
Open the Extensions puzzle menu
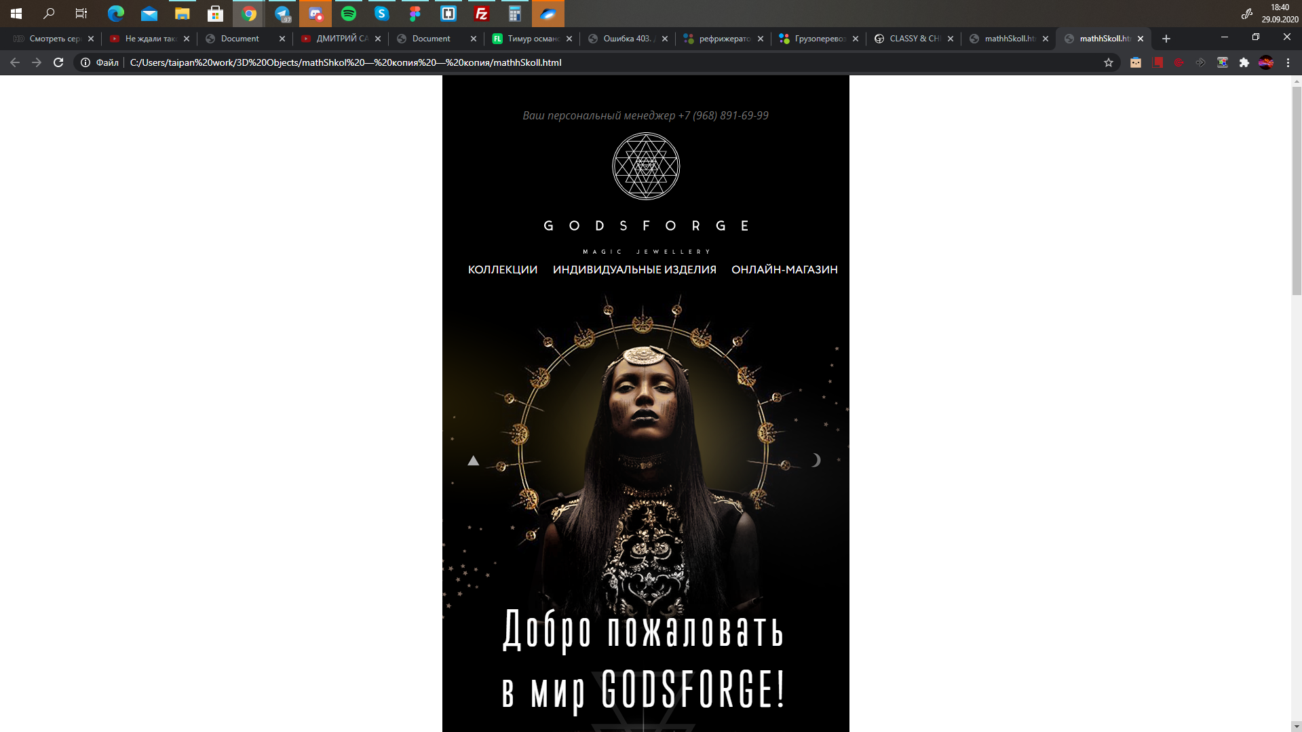click(x=1244, y=62)
